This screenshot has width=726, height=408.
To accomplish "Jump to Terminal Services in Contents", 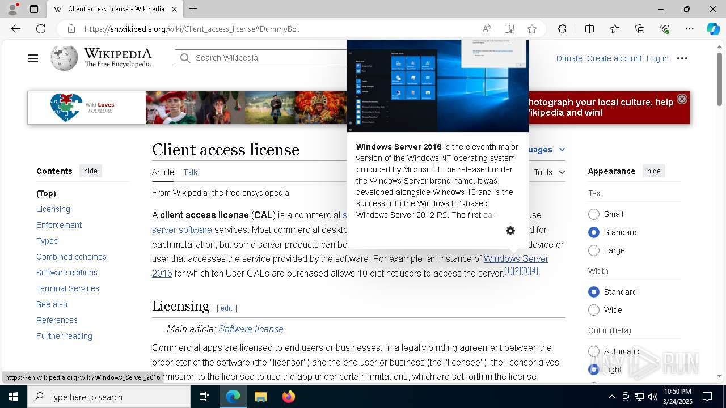I will pos(67,288).
